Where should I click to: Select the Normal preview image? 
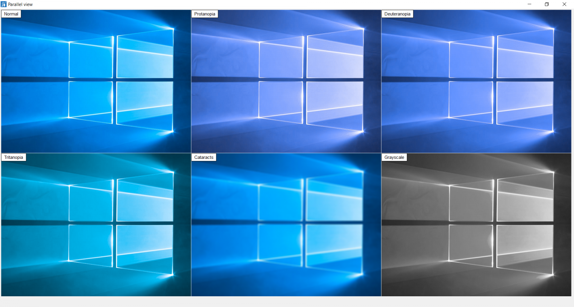point(96,81)
